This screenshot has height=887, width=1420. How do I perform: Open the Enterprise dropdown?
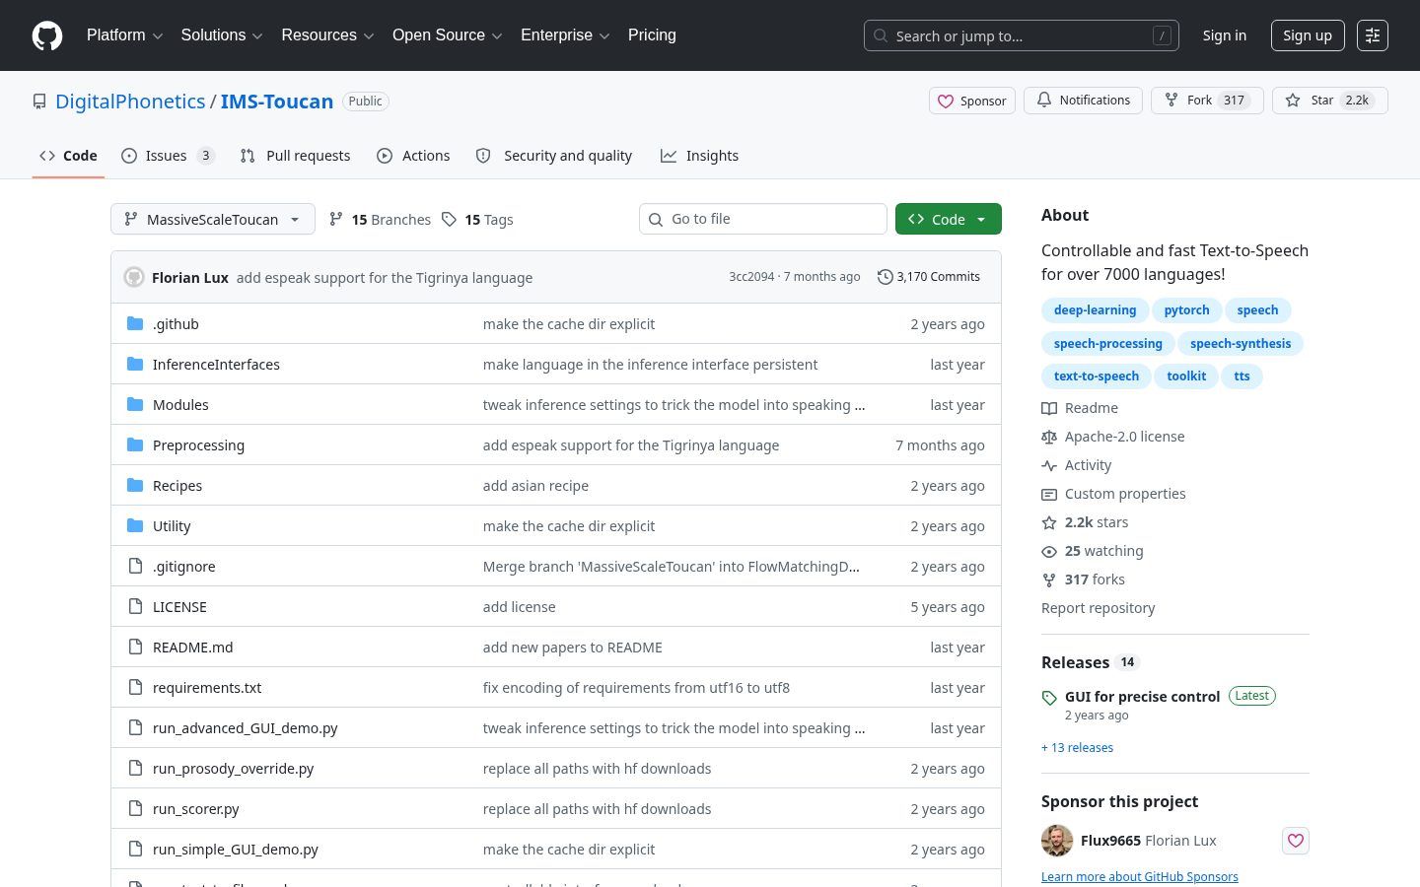[x=565, y=35]
